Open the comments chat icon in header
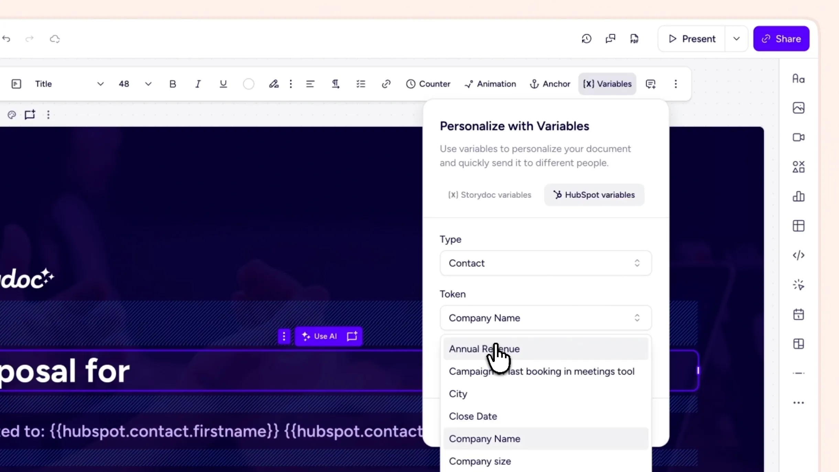 610,39
